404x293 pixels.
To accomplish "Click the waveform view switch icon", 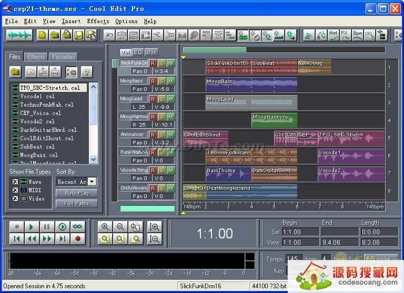I will pos(19,35).
